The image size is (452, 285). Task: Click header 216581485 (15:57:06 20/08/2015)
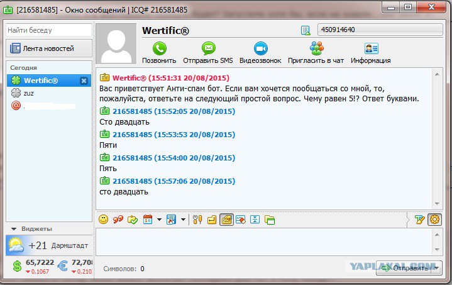(174, 181)
